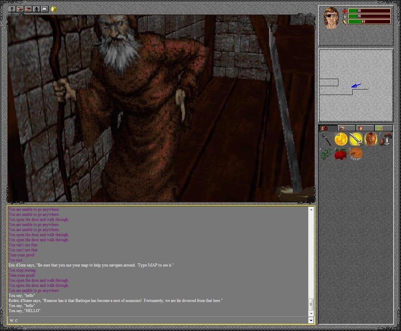Switch to the treasure chest inventory tab
This screenshot has height=331, width=401.
pos(328,128)
